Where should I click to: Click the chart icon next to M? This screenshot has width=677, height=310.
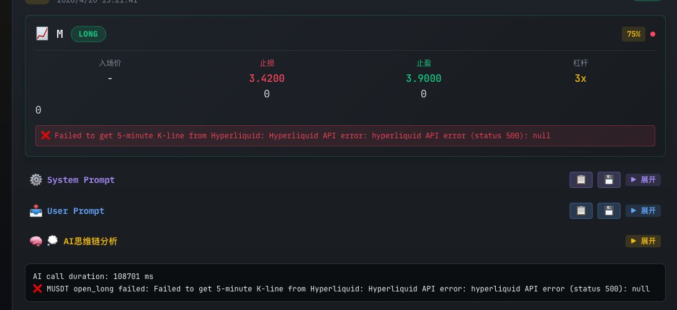click(42, 33)
